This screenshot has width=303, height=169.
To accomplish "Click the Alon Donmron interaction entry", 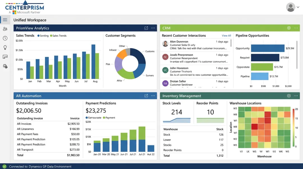I will coord(196,45).
